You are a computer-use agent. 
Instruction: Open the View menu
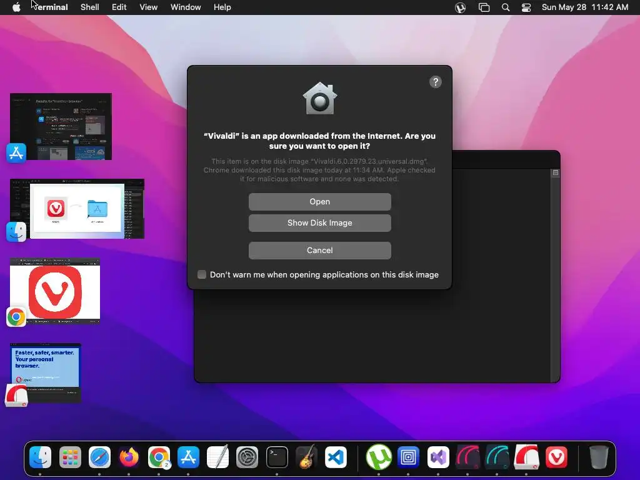149,7
